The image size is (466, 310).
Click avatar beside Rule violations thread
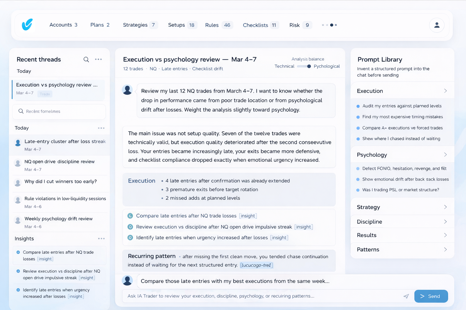[x=18, y=200]
